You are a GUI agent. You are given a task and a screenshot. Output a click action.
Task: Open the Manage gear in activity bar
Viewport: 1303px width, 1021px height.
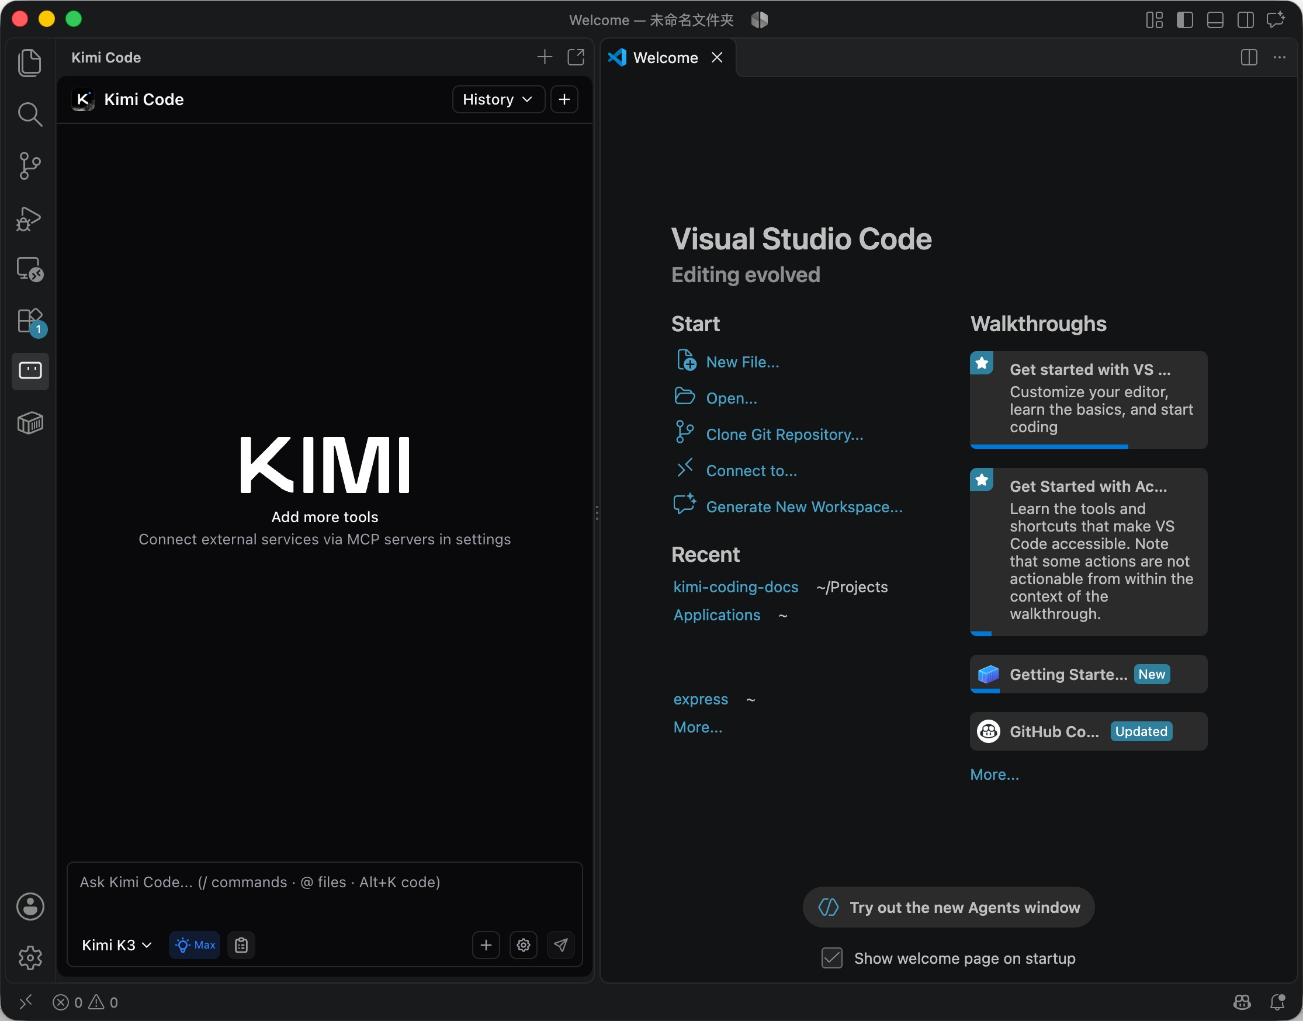30,958
